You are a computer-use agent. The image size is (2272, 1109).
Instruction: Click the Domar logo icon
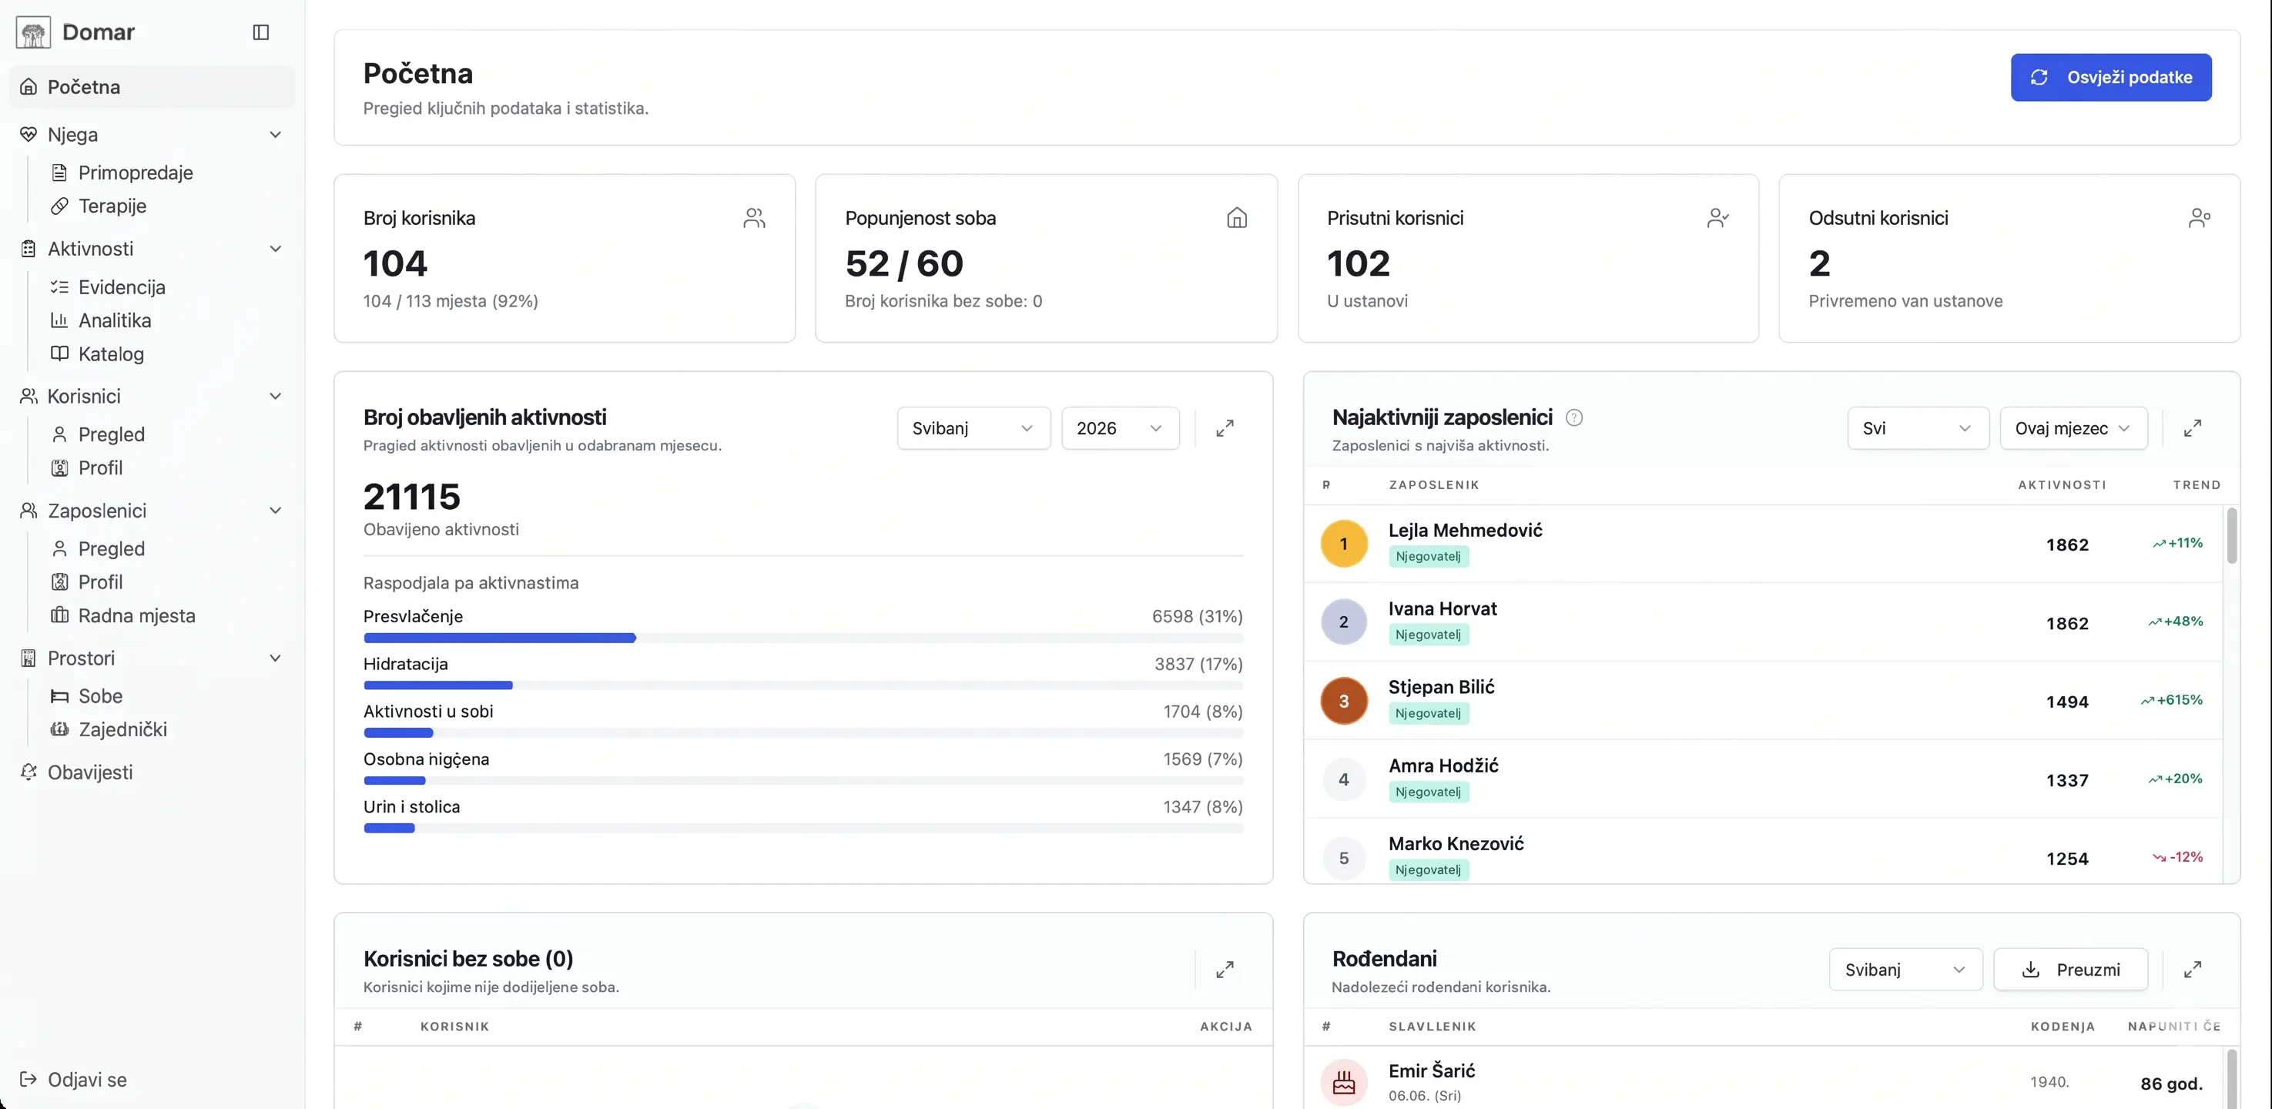point(32,32)
